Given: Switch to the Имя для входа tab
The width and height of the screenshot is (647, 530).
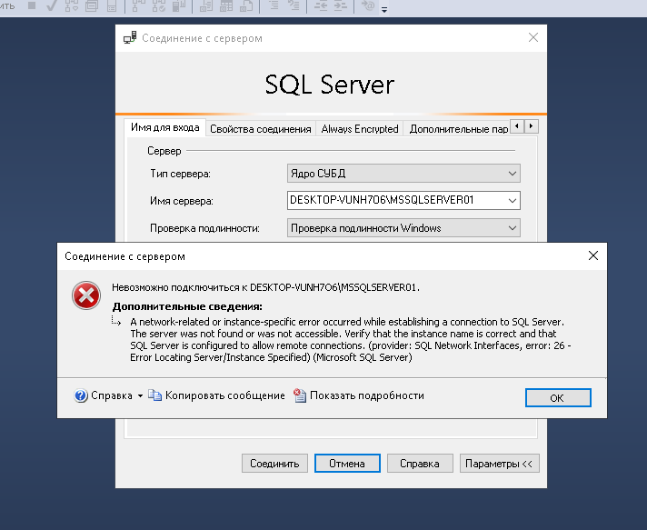Looking at the screenshot, I should pyautogui.click(x=165, y=127).
